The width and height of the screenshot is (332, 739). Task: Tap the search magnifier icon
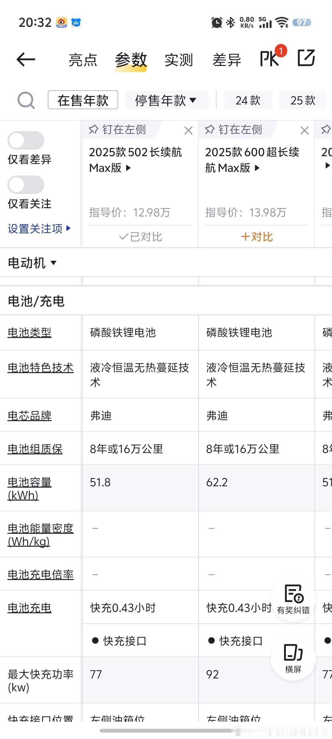(x=26, y=100)
